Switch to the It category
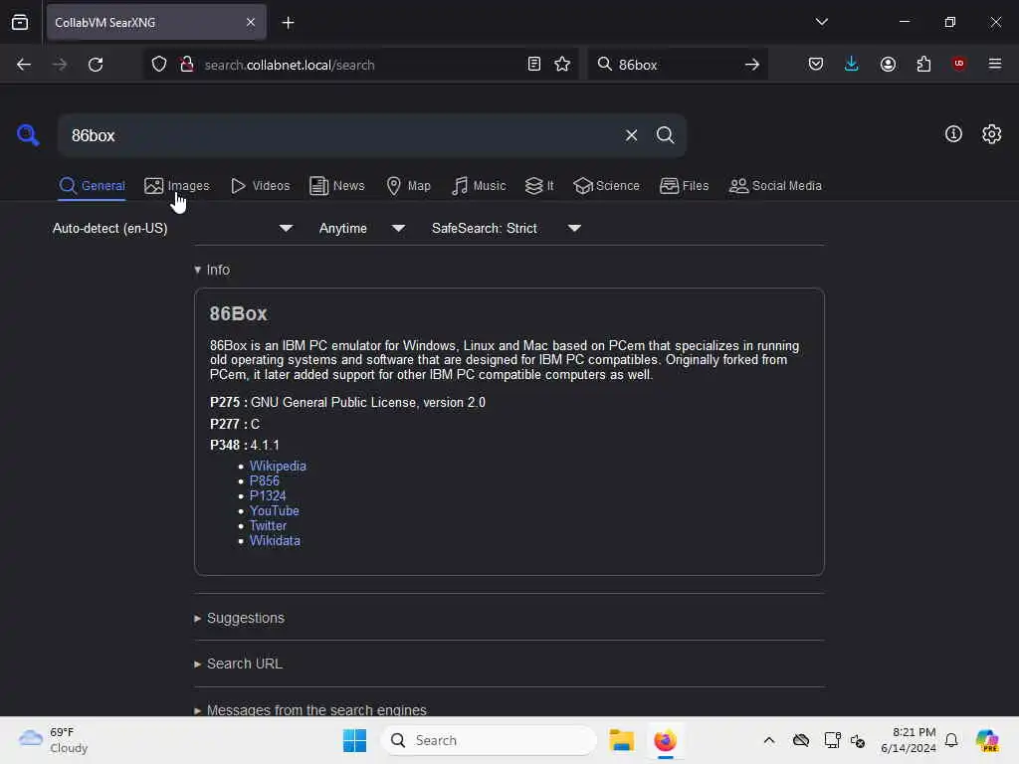 tap(539, 186)
